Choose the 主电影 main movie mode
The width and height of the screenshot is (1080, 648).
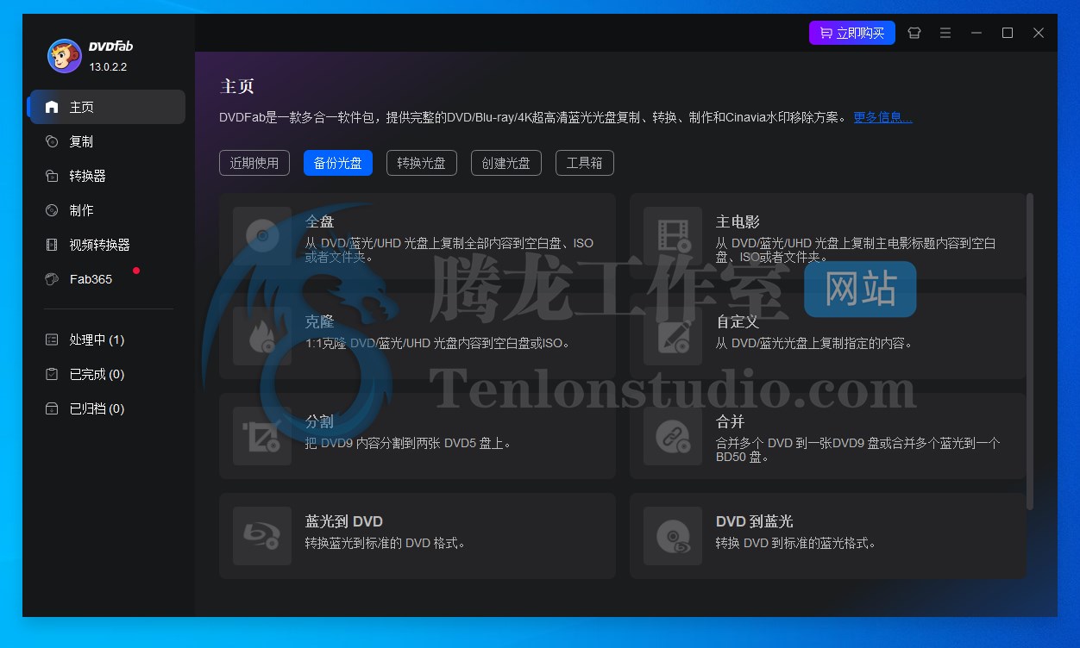[828, 236]
